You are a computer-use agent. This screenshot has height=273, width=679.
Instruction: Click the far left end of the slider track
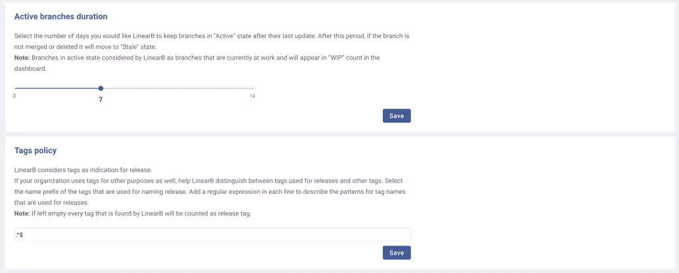point(15,88)
